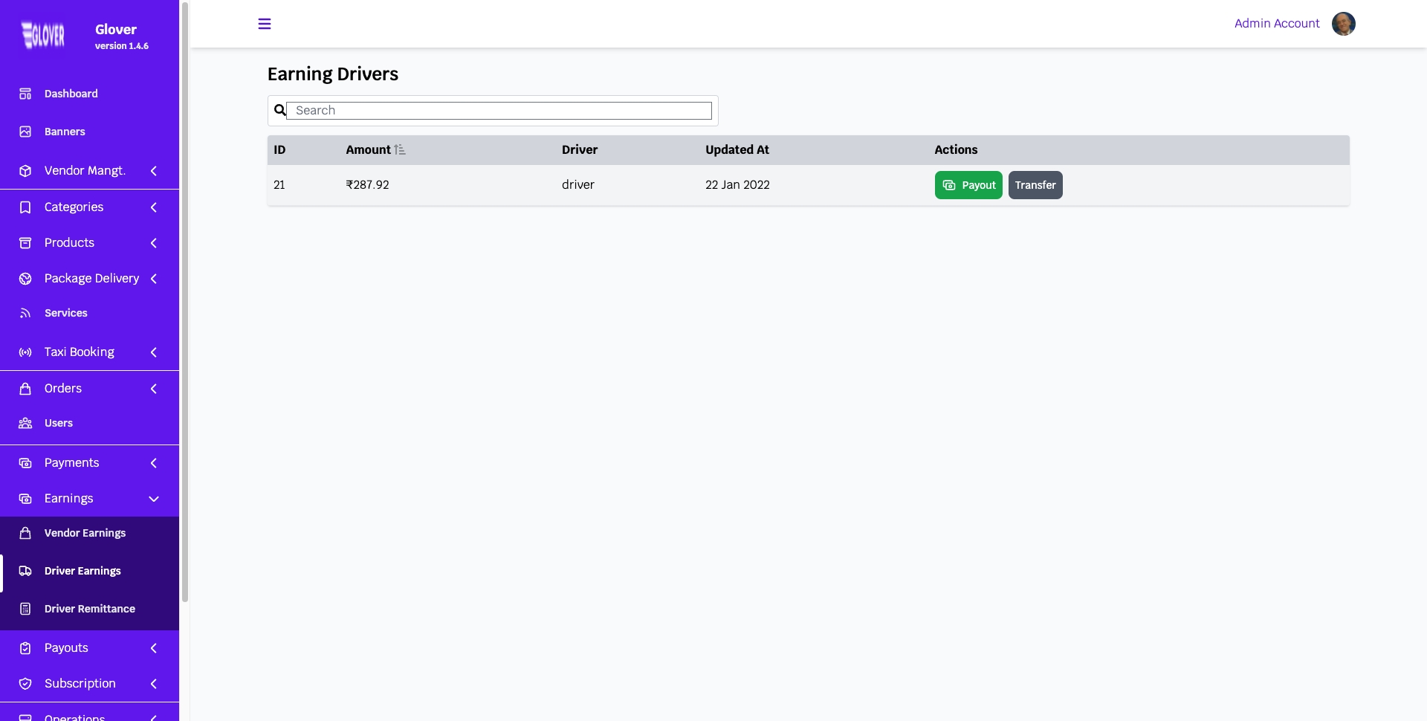Click the search magnifier icon

(279, 111)
